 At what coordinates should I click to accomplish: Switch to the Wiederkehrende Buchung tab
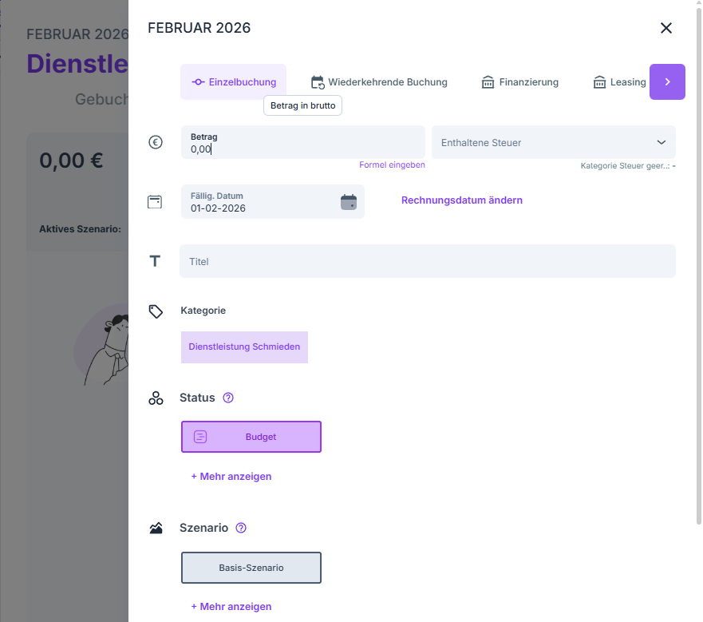[x=379, y=82]
